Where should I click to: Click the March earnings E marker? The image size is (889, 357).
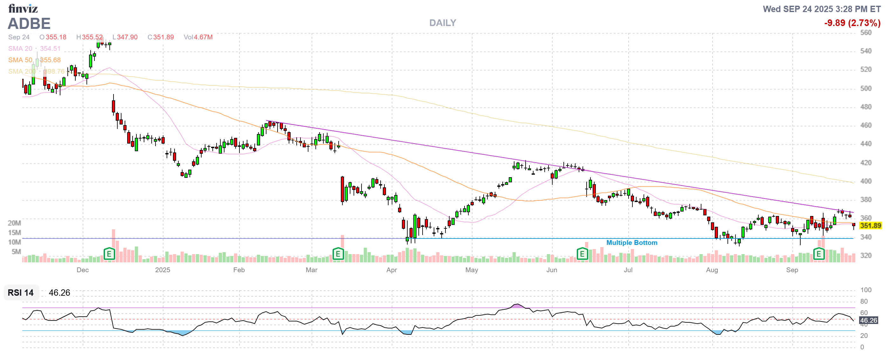(338, 254)
